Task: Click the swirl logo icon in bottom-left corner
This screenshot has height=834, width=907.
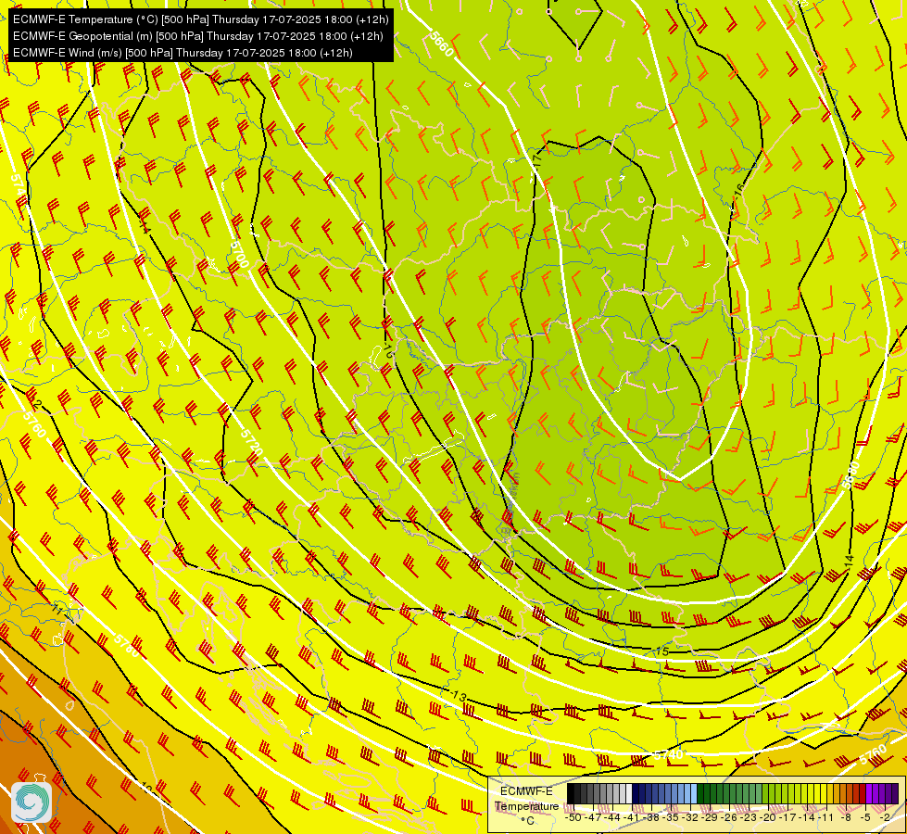Action: click(x=31, y=802)
